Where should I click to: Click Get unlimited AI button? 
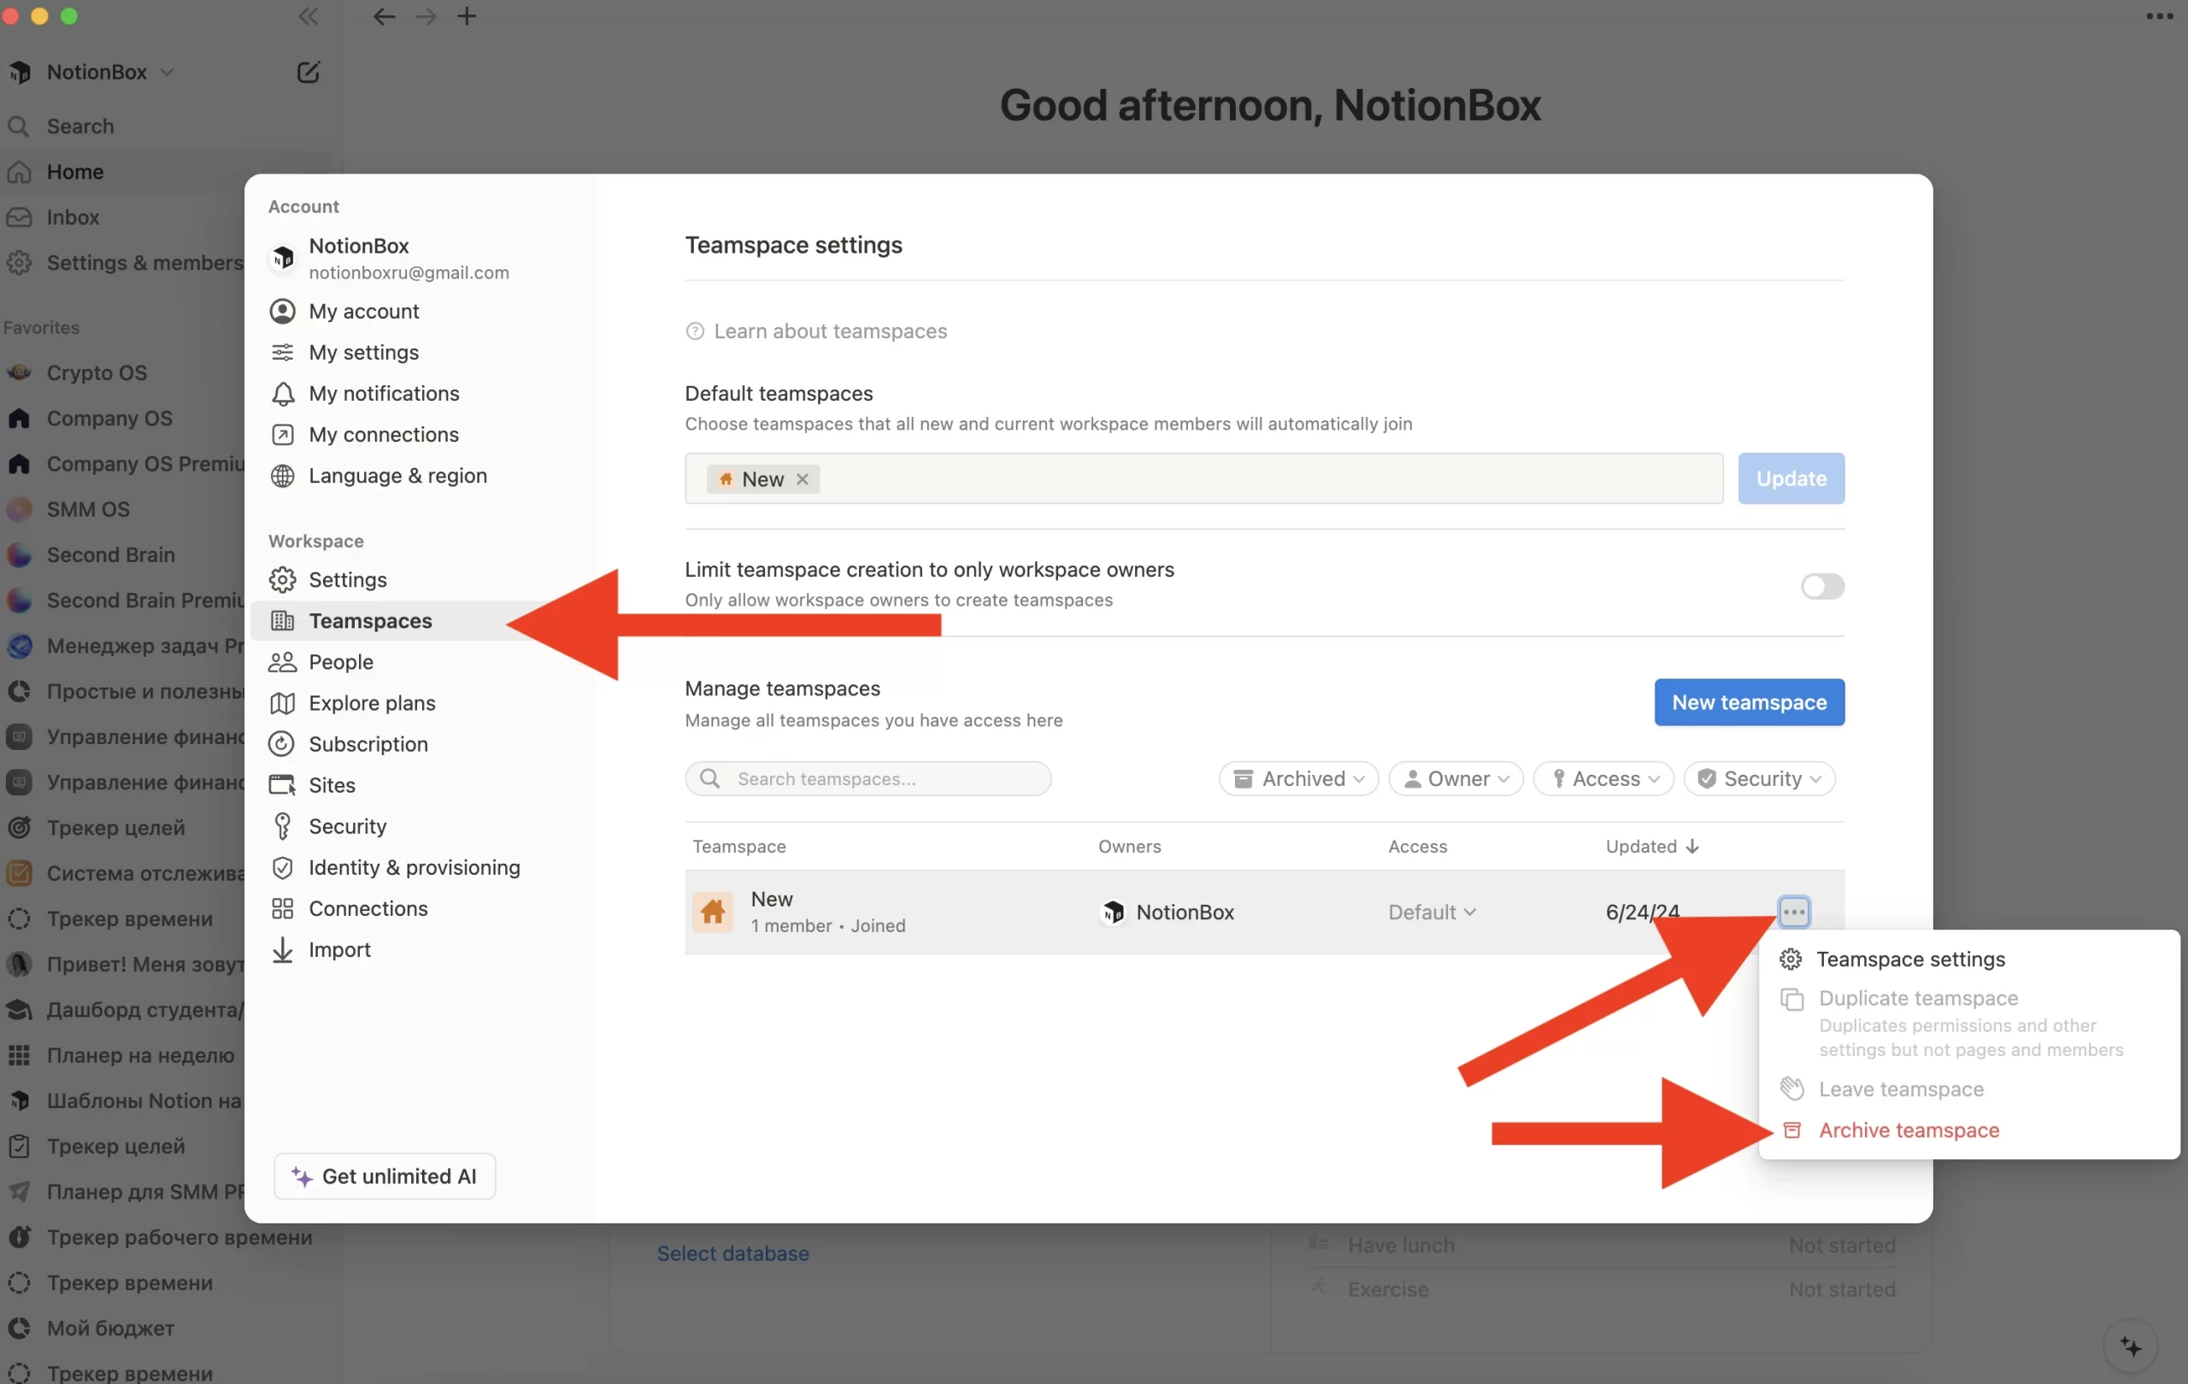pyautogui.click(x=385, y=1176)
